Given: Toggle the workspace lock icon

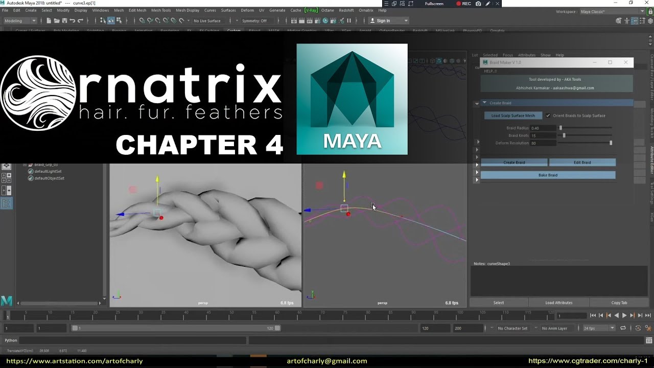Looking at the screenshot, I should [x=650, y=11].
